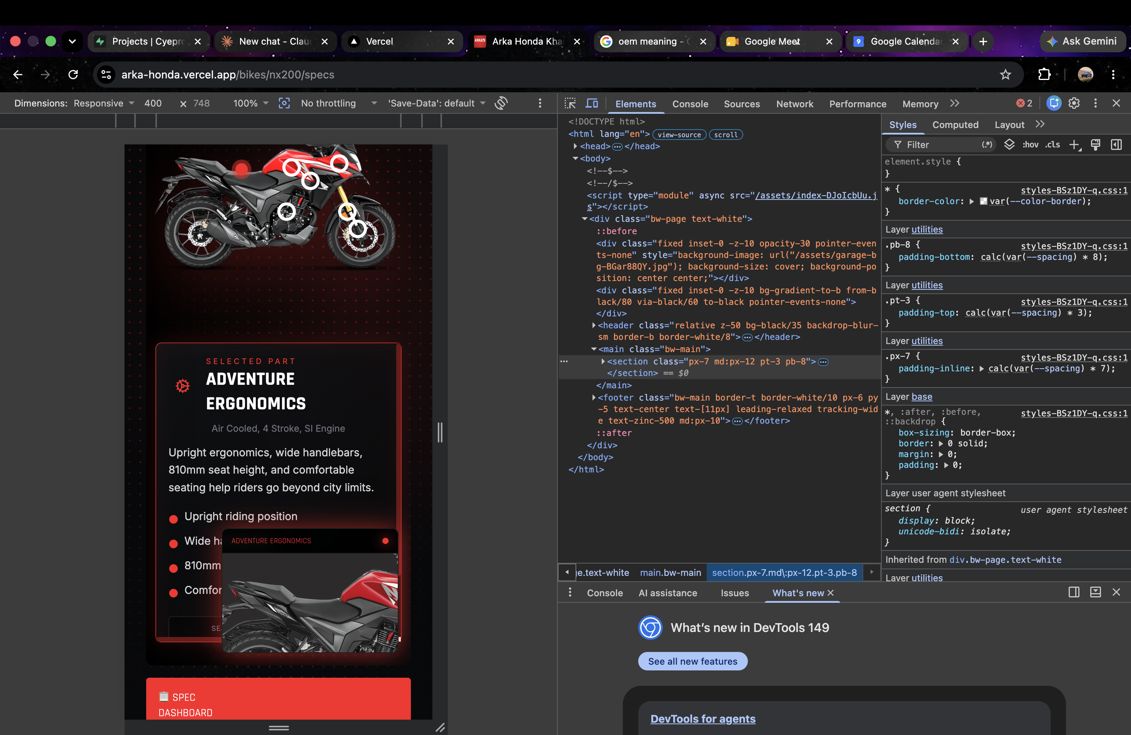Reload the page

(x=73, y=75)
